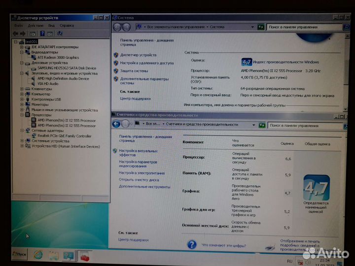Click Открыть очистку диска link

139,180
